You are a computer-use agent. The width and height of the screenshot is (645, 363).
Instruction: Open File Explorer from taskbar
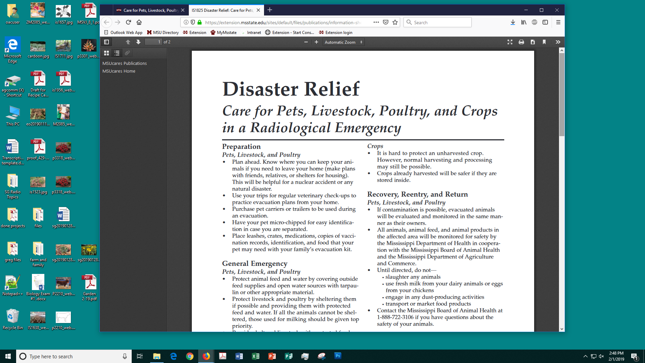coord(157,356)
